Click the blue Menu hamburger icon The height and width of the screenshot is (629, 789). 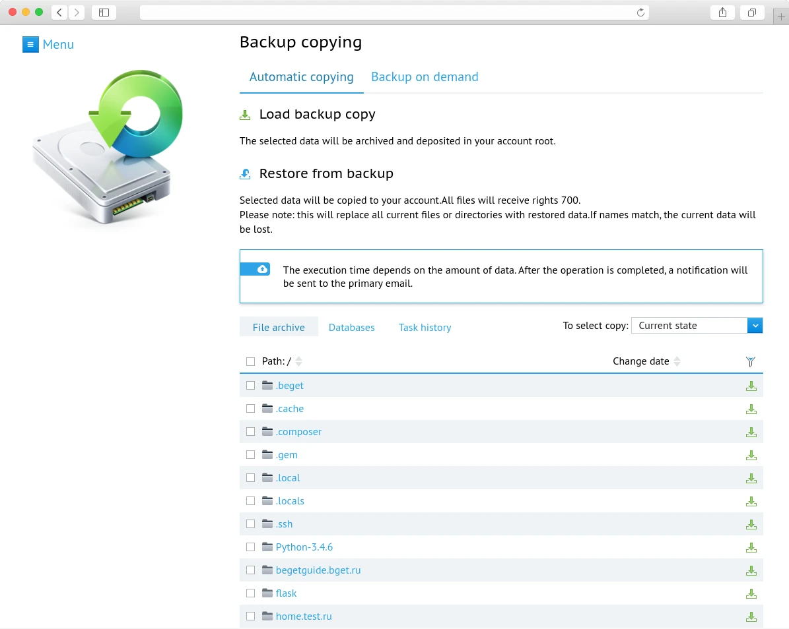[30, 44]
